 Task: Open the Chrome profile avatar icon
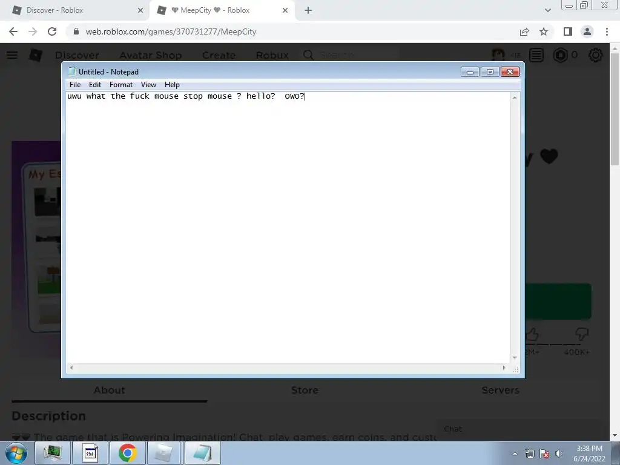(587, 31)
